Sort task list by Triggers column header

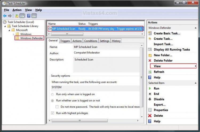tap(115, 24)
